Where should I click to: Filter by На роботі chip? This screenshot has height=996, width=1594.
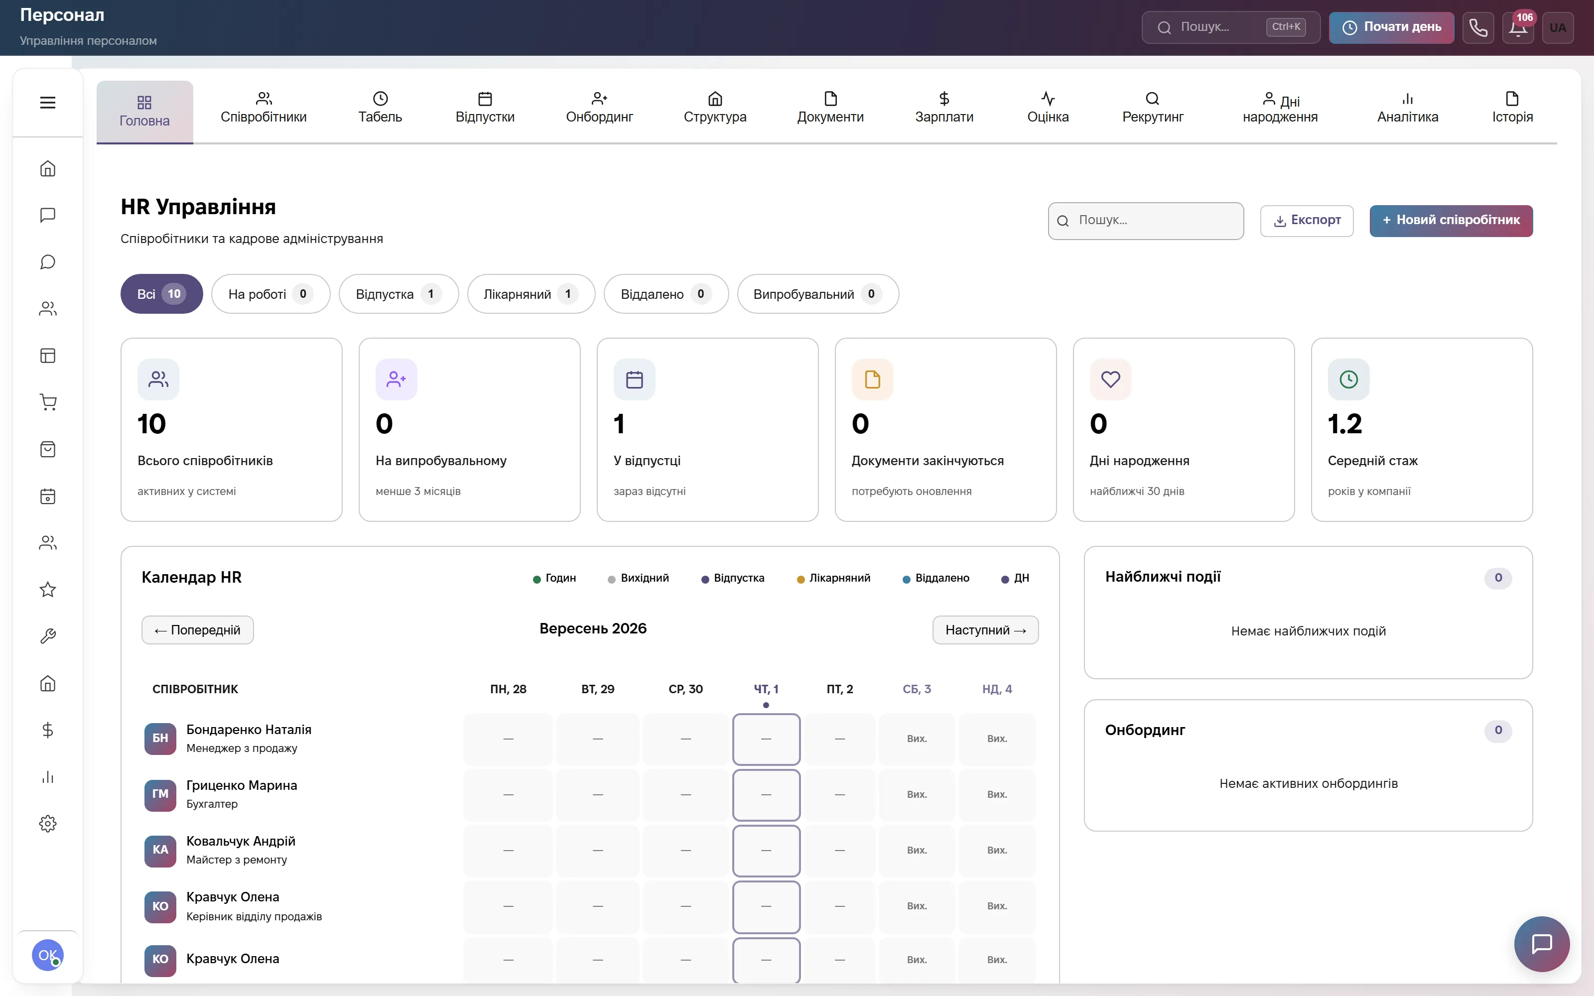270,294
